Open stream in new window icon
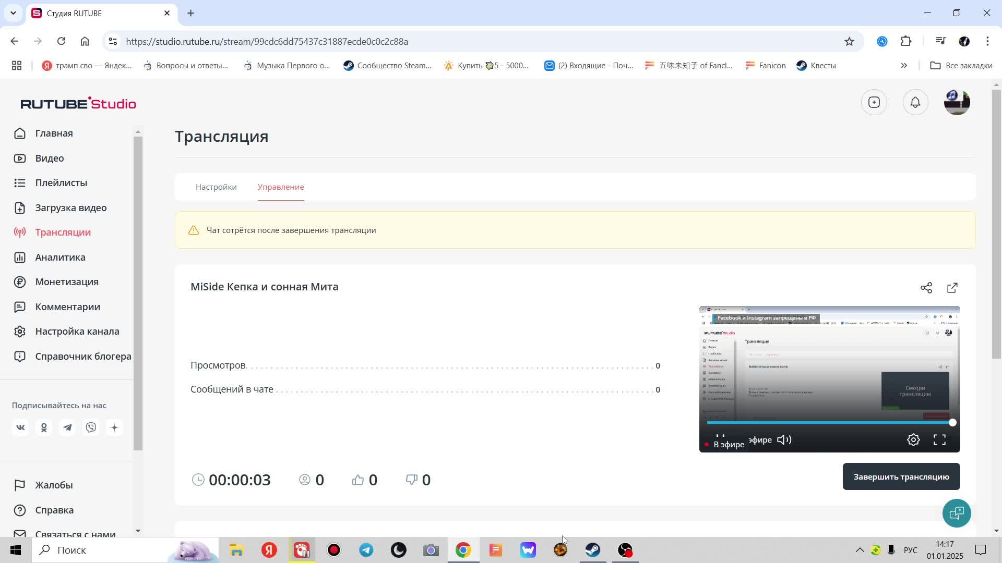 (x=952, y=288)
